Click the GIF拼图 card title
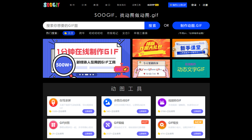Viewport: 252px width, 140px height. pyautogui.click(x=65, y=123)
